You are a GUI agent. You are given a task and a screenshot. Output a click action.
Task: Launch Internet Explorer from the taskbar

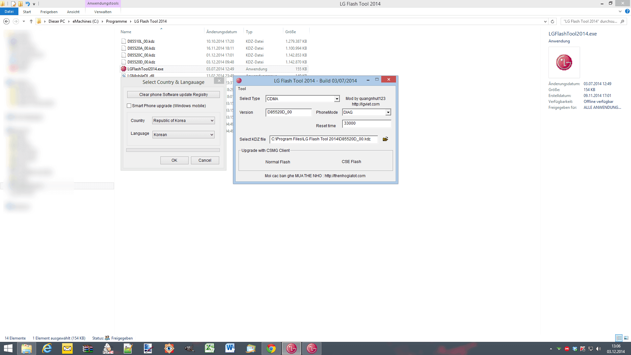tap(47, 348)
